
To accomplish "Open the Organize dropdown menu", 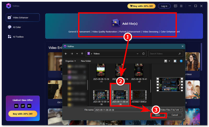I will click(71, 61).
